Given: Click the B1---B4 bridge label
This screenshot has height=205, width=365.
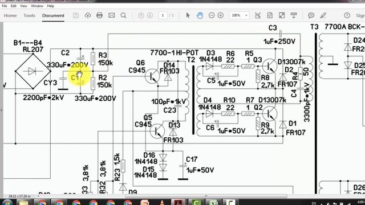Looking at the screenshot, I should click(x=28, y=43).
